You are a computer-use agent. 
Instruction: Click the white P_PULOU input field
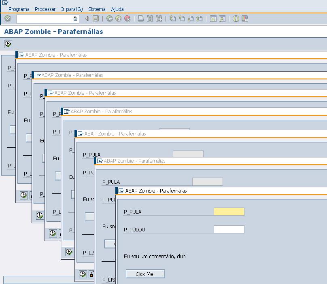click(229, 229)
